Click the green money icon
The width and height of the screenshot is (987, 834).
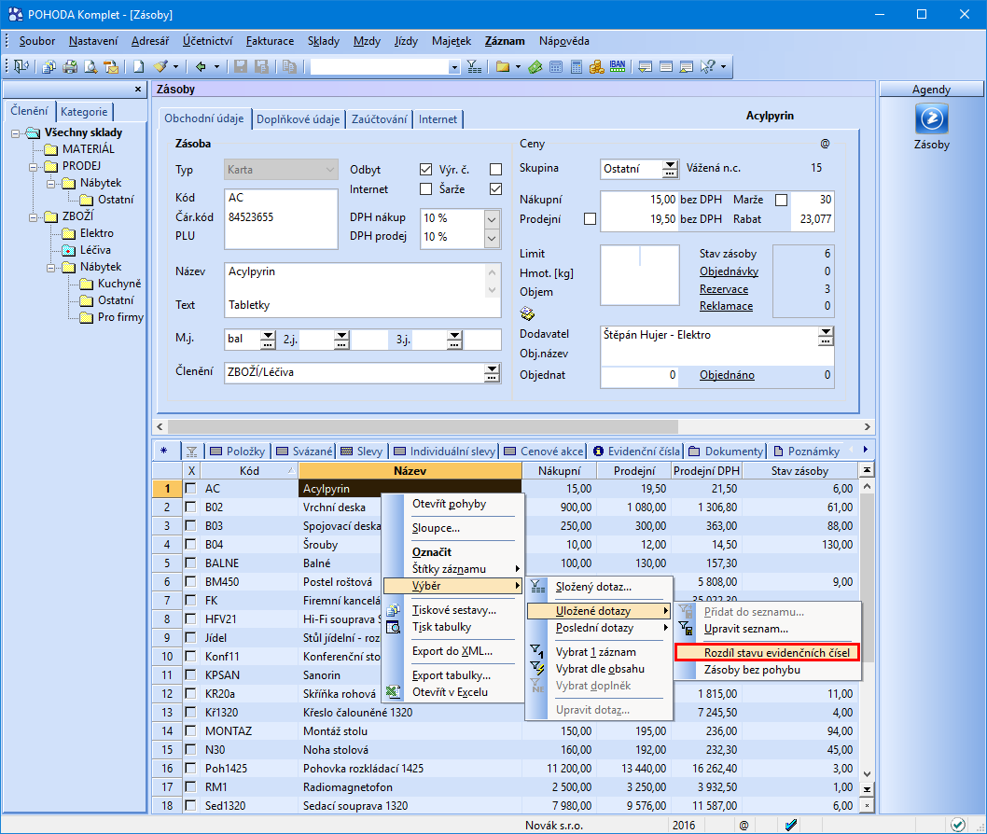point(535,66)
